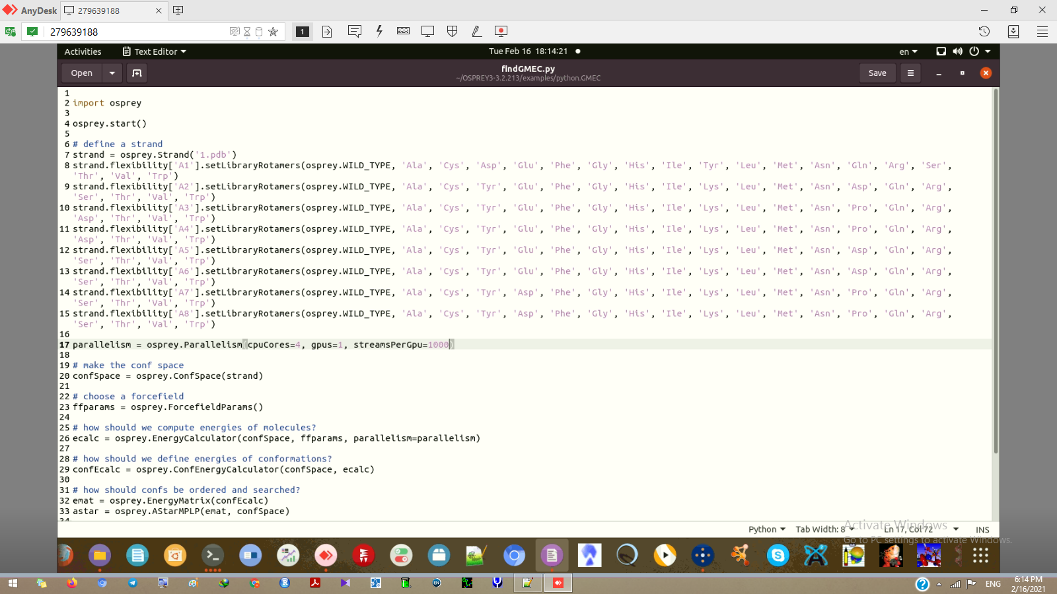Open Skype from the Ubuntu dock

point(778,556)
